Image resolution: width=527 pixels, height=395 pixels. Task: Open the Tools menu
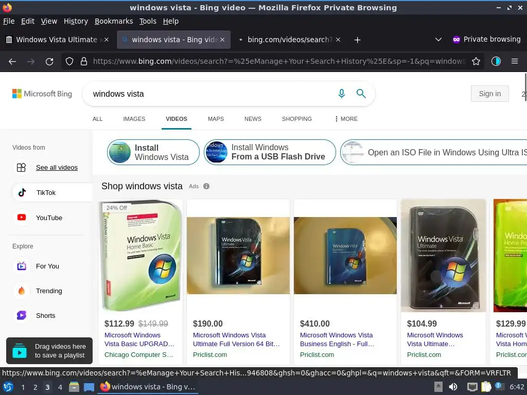pos(148,21)
